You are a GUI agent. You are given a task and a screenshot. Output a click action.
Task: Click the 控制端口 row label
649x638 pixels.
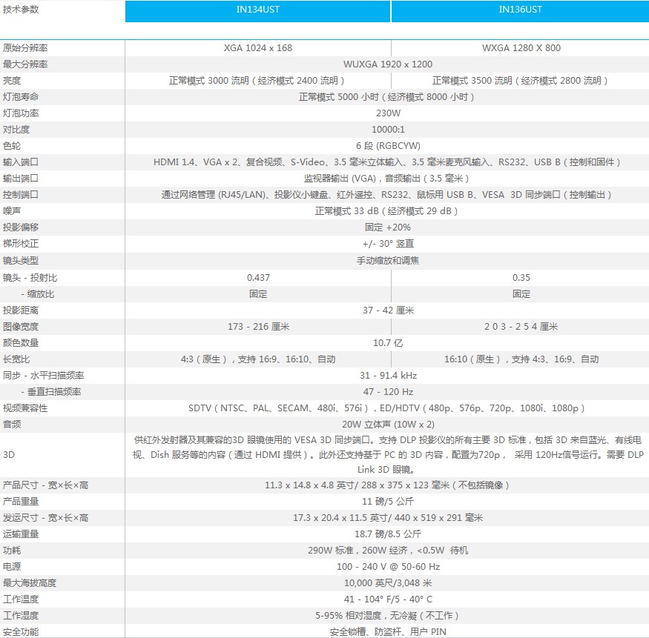[x=21, y=195]
